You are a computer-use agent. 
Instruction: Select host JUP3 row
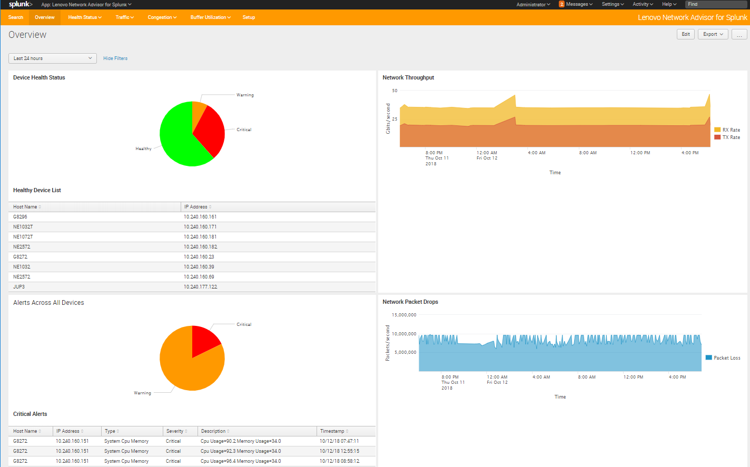(192, 287)
